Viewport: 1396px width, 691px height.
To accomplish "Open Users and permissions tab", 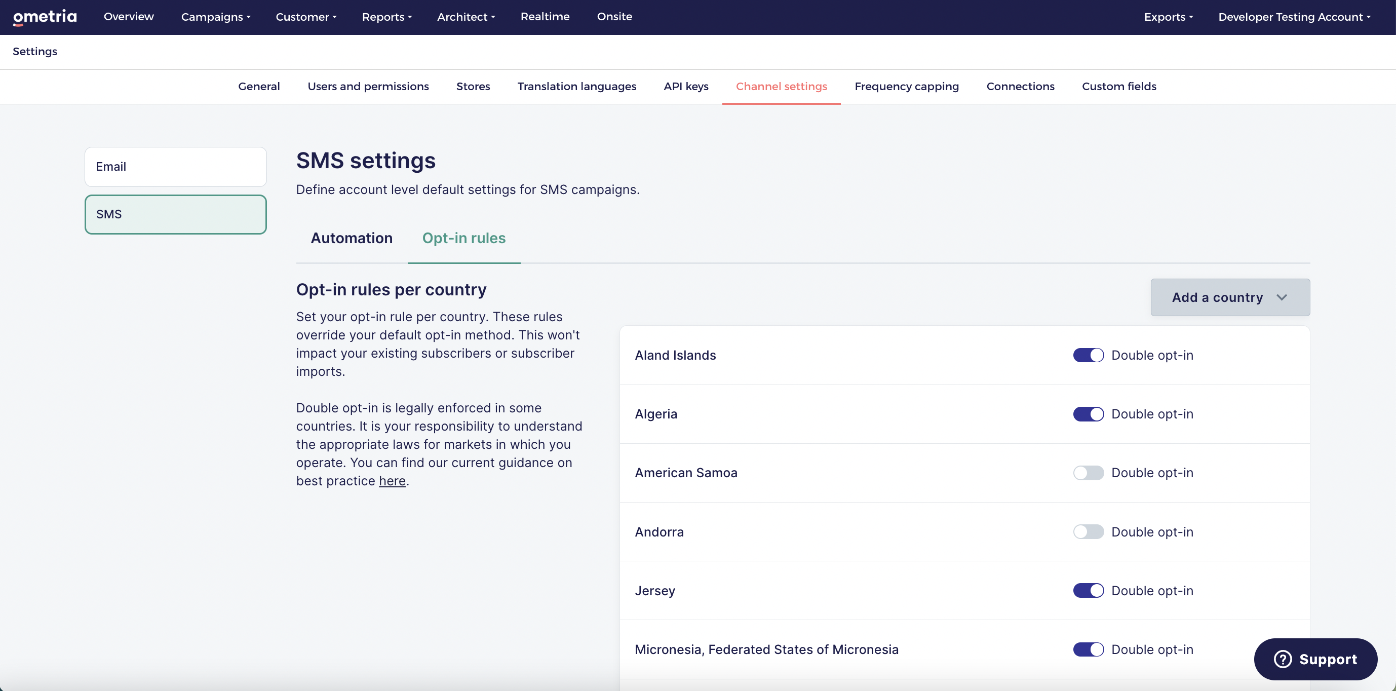I will [368, 87].
